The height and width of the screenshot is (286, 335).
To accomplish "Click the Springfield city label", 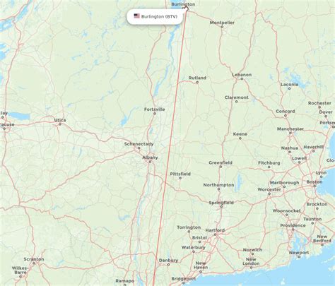I will pyautogui.click(x=221, y=203).
